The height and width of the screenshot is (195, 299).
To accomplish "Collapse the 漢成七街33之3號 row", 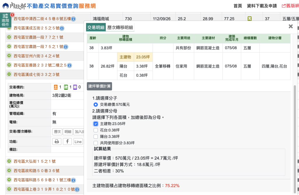I will 9,75.
